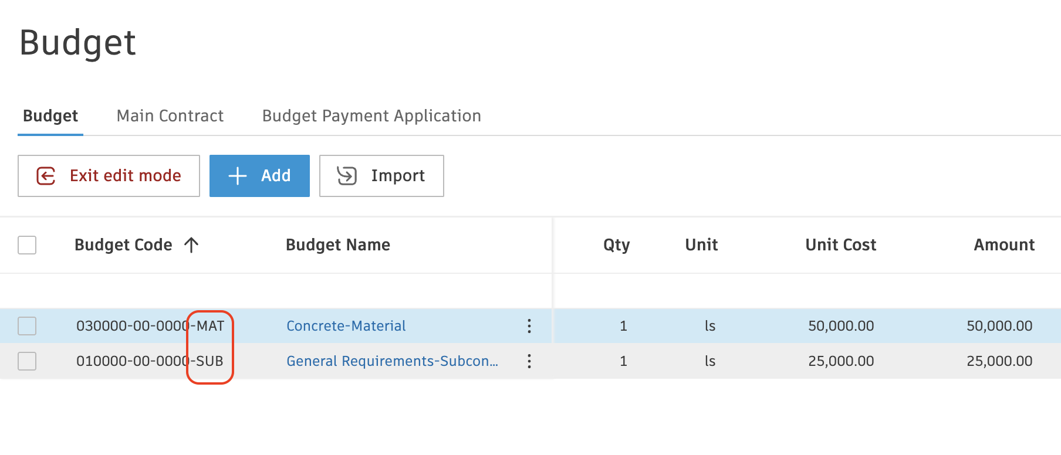Open the Budget Payment Application tab
Viewport: 1061px width, 455px height.
[371, 116]
